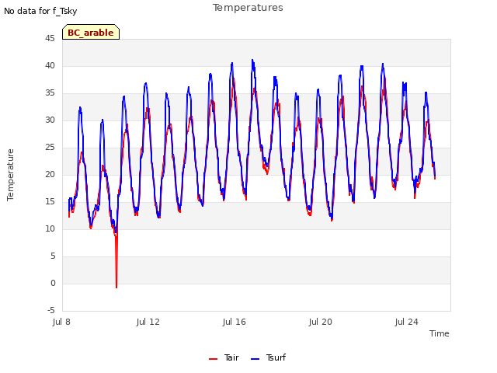497x373 pixels.
Task: Click the y-axis value 10
Action: point(50,228)
